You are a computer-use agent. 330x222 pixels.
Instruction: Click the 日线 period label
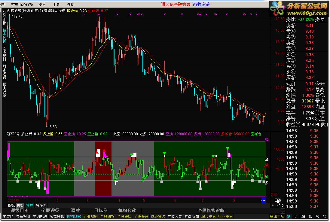278,200
